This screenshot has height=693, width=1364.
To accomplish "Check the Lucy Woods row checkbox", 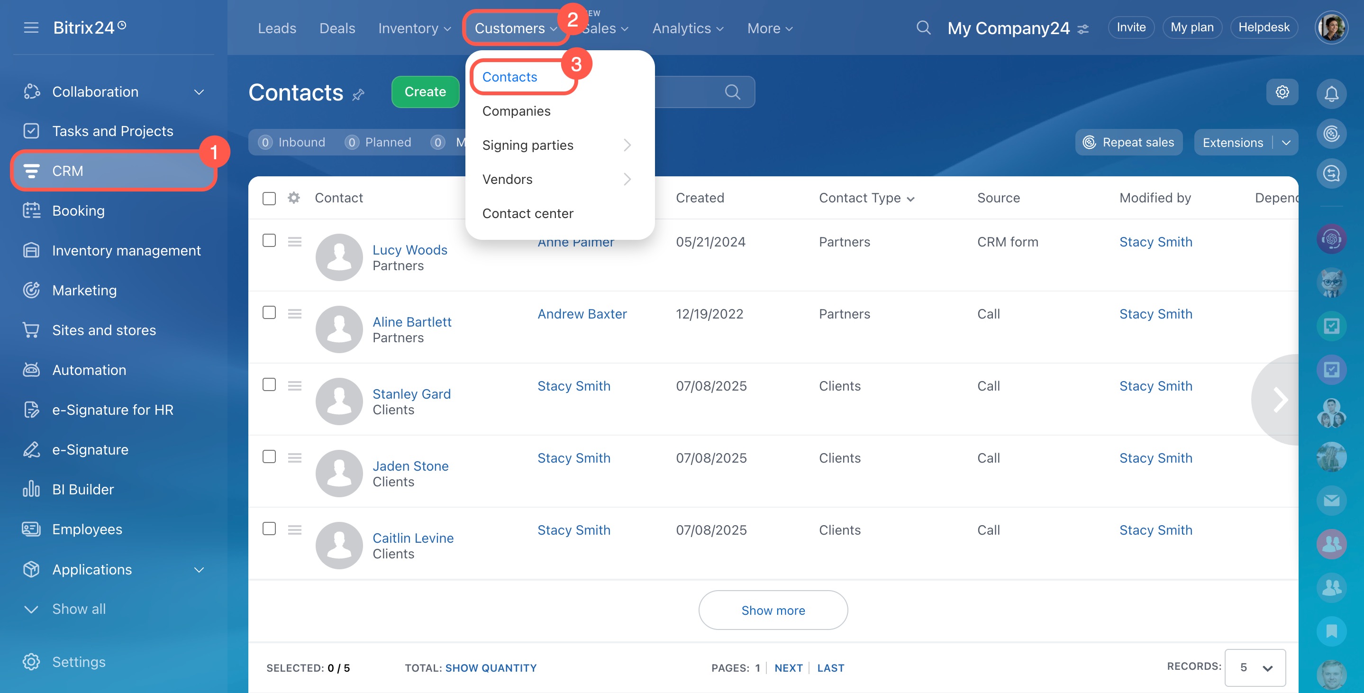I will click(x=269, y=241).
